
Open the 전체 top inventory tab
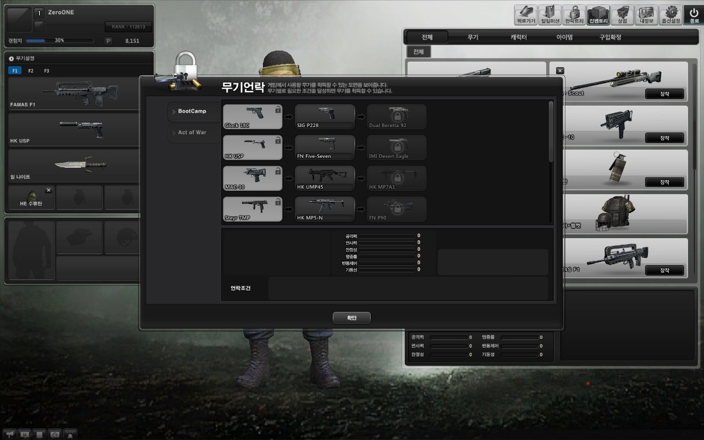click(x=427, y=37)
